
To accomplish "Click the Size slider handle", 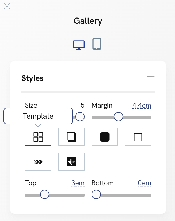I will [x=80, y=117].
